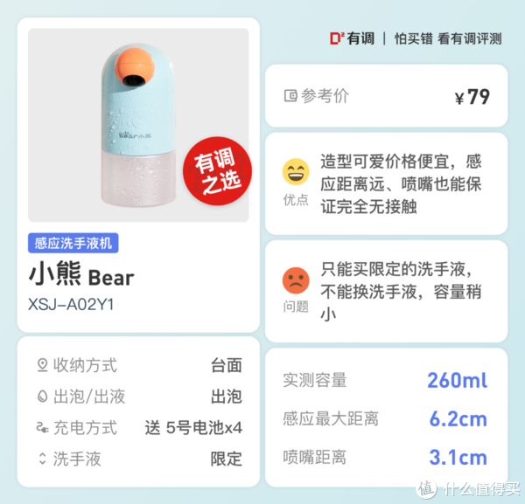Click the smiling face 优点 emoji
525x504 pixels.
(x=296, y=172)
